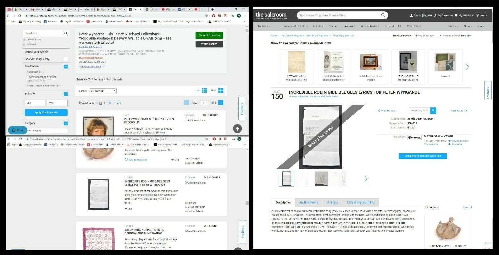This screenshot has height=255, width=499.
Task: Collapse the Category filter section
Action: tap(65, 123)
